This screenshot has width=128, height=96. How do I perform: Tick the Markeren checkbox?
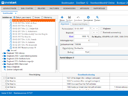tap(102, 29)
